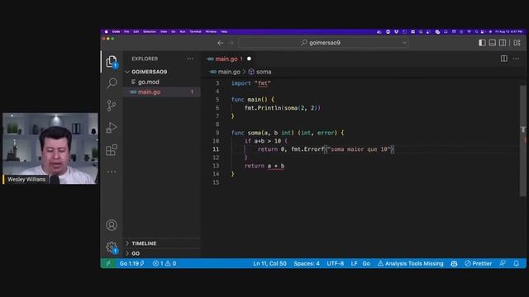This screenshot has height=297, width=529.
Task: Open the Search view in activity bar
Action: tap(112, 83)
